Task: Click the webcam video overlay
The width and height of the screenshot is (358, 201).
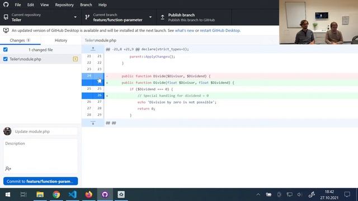Action: coord(318,22)
